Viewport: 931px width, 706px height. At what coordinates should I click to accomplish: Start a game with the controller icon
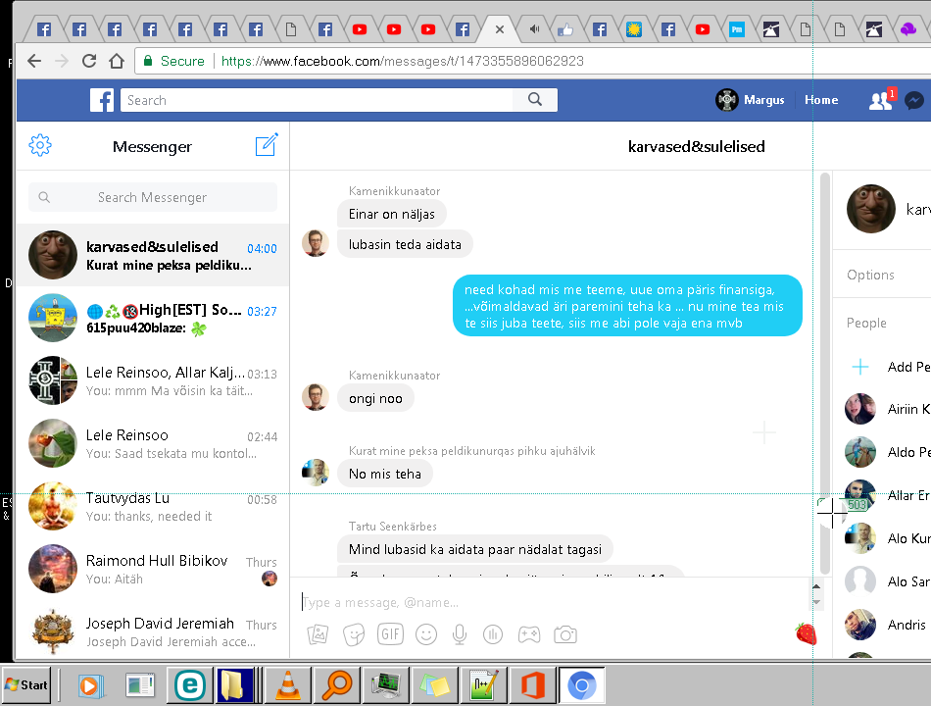coord(529,634)
